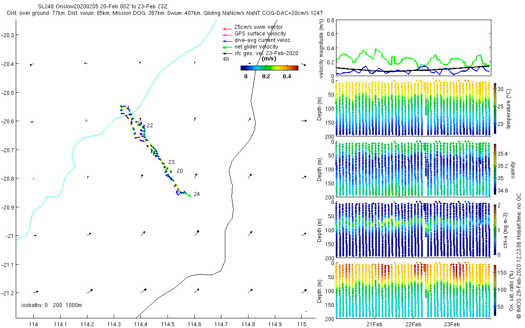525x328 pixels.
Task: Click the blue dive-avg current arrow
Action: pos(227,40)
